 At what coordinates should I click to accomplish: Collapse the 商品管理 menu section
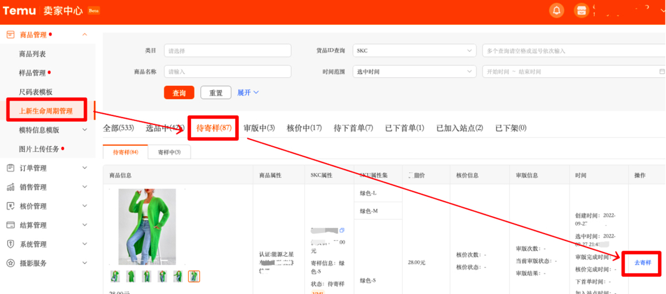84,35
